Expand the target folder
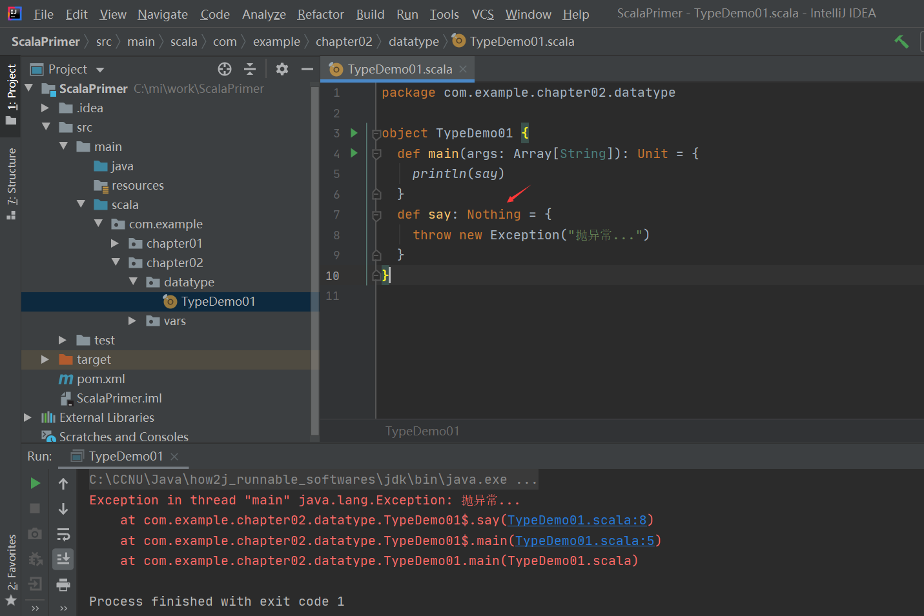This screenshot has width=924, height=616. click(45, 359)
